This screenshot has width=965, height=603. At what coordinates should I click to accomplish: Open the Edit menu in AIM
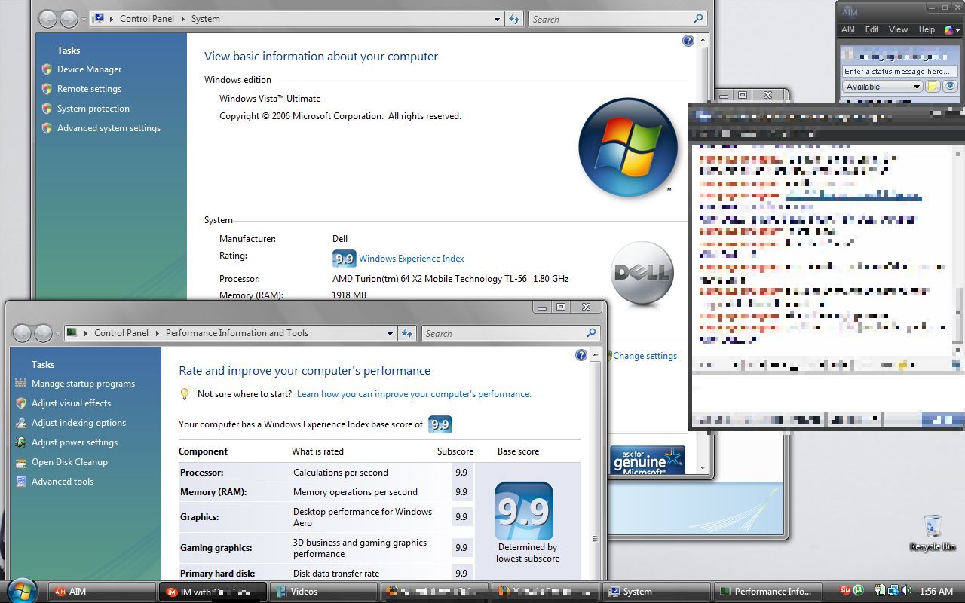872,30
